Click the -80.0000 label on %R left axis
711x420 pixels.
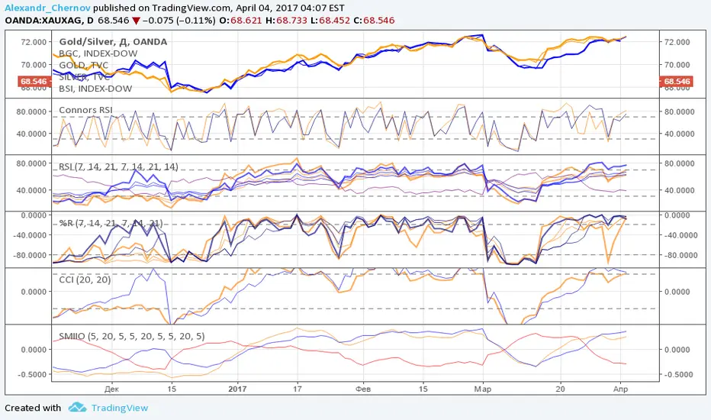click(x=30, y=255)
